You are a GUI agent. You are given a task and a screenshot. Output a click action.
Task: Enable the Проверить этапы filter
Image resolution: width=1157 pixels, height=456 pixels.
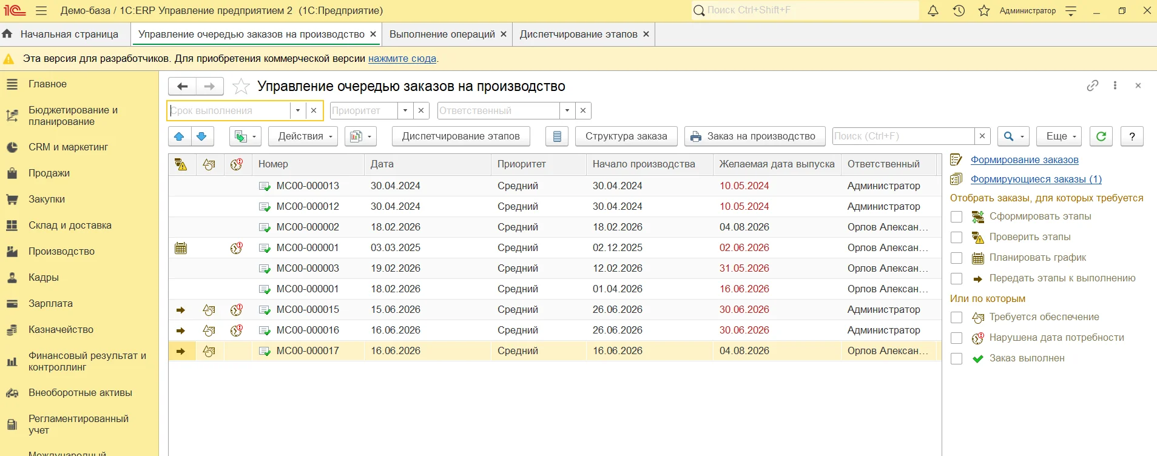(x=957, y=238)
